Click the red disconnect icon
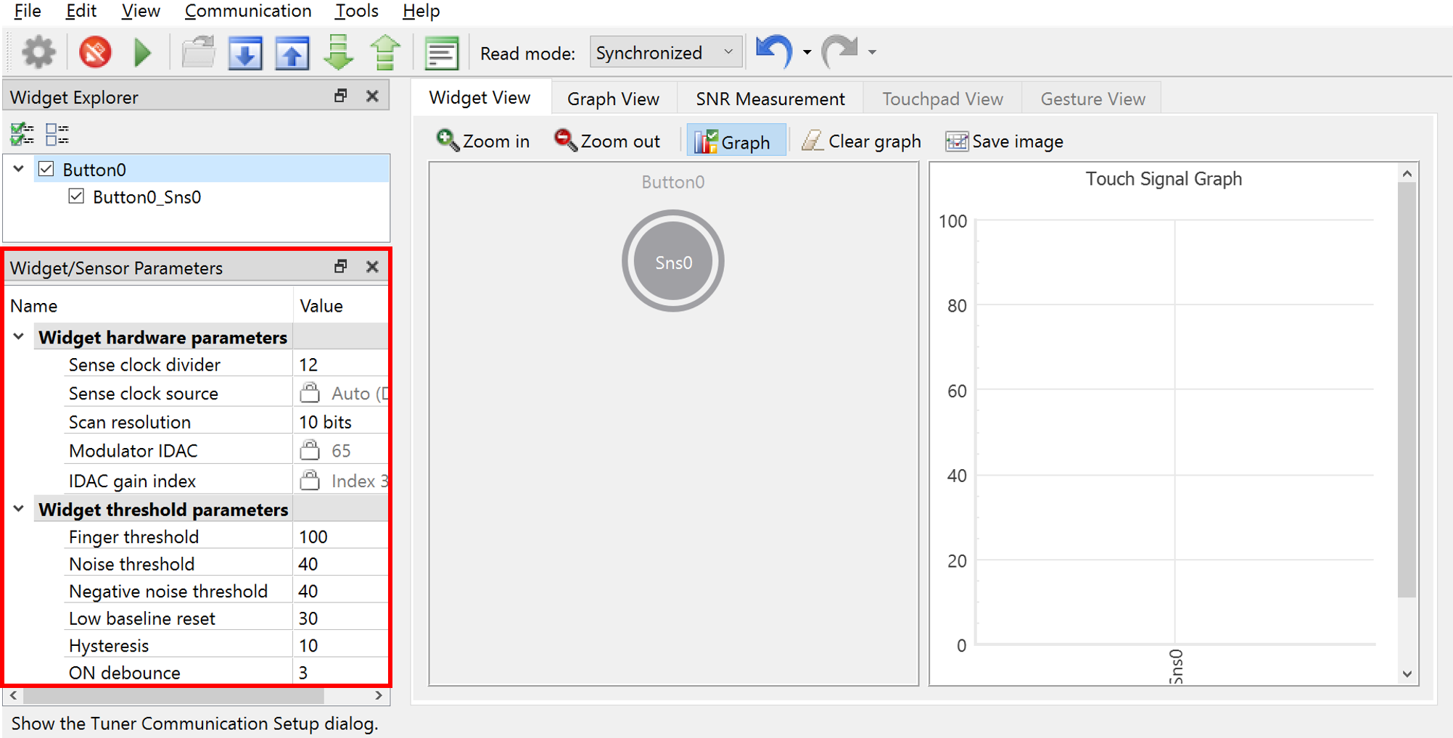The height and width of the screenshot is (738, 1453). click(x=95, y=52)
